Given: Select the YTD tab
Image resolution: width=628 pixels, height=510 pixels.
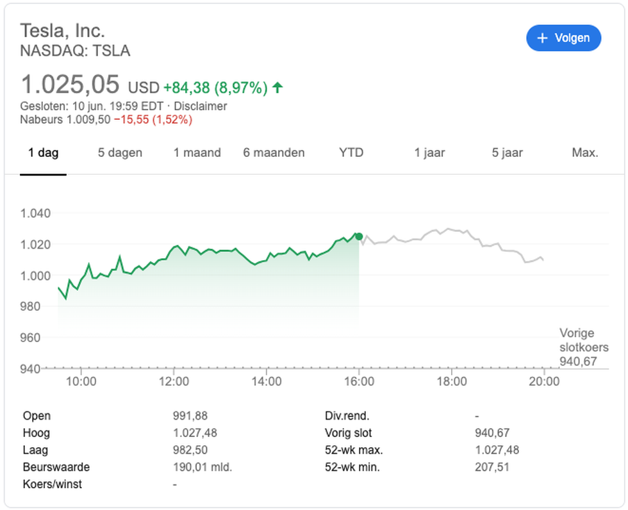Looking at the screenshot, I should (x=351, y=152).
